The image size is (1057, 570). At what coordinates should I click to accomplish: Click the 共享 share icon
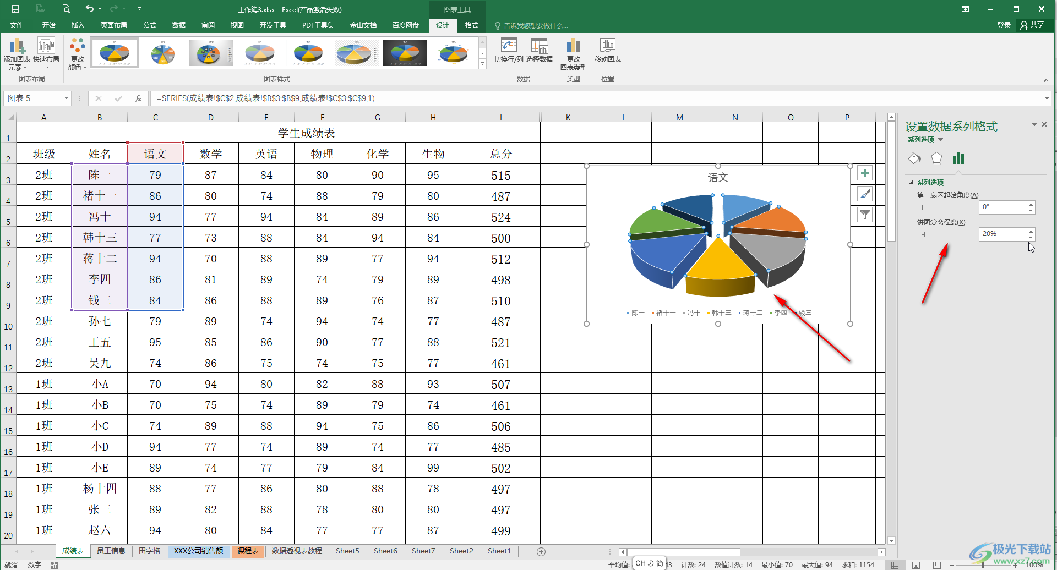pos(1032,25)
